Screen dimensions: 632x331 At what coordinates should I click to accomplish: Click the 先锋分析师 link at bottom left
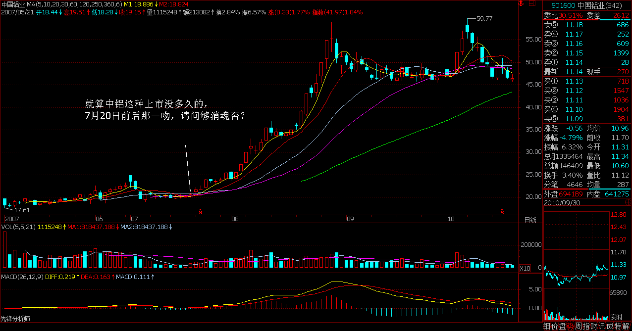(x=15, y=318)
